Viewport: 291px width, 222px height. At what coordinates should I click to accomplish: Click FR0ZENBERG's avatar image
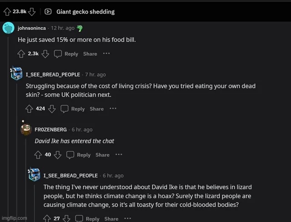(26, 129)
